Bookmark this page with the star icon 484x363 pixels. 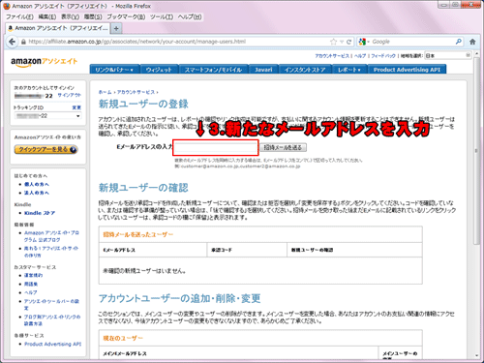click(334, 42)
